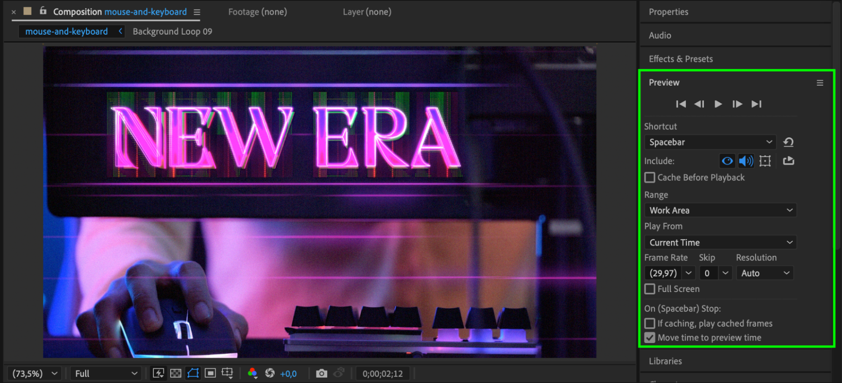Image resolution: width=842 pixels, height=383 pixels.
Task: Enable the Cache Before Playback checkbox
Action: click(x=650, y=177)
